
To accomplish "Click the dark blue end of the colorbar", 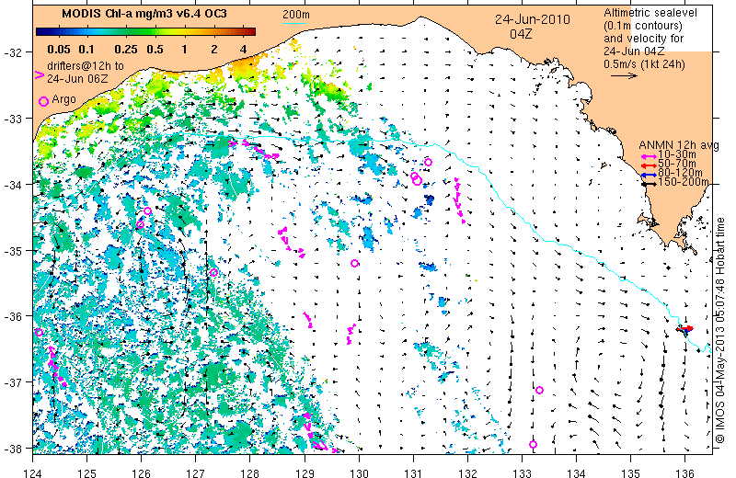I will (x=41, y=32).
